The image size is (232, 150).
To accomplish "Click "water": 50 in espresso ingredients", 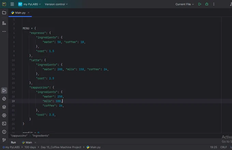I will pos(52,42).
